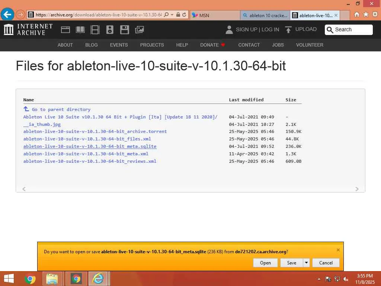Screen dimensions: 381x286
Task: Click the muted volume tray icon
Action: (346, 279)
